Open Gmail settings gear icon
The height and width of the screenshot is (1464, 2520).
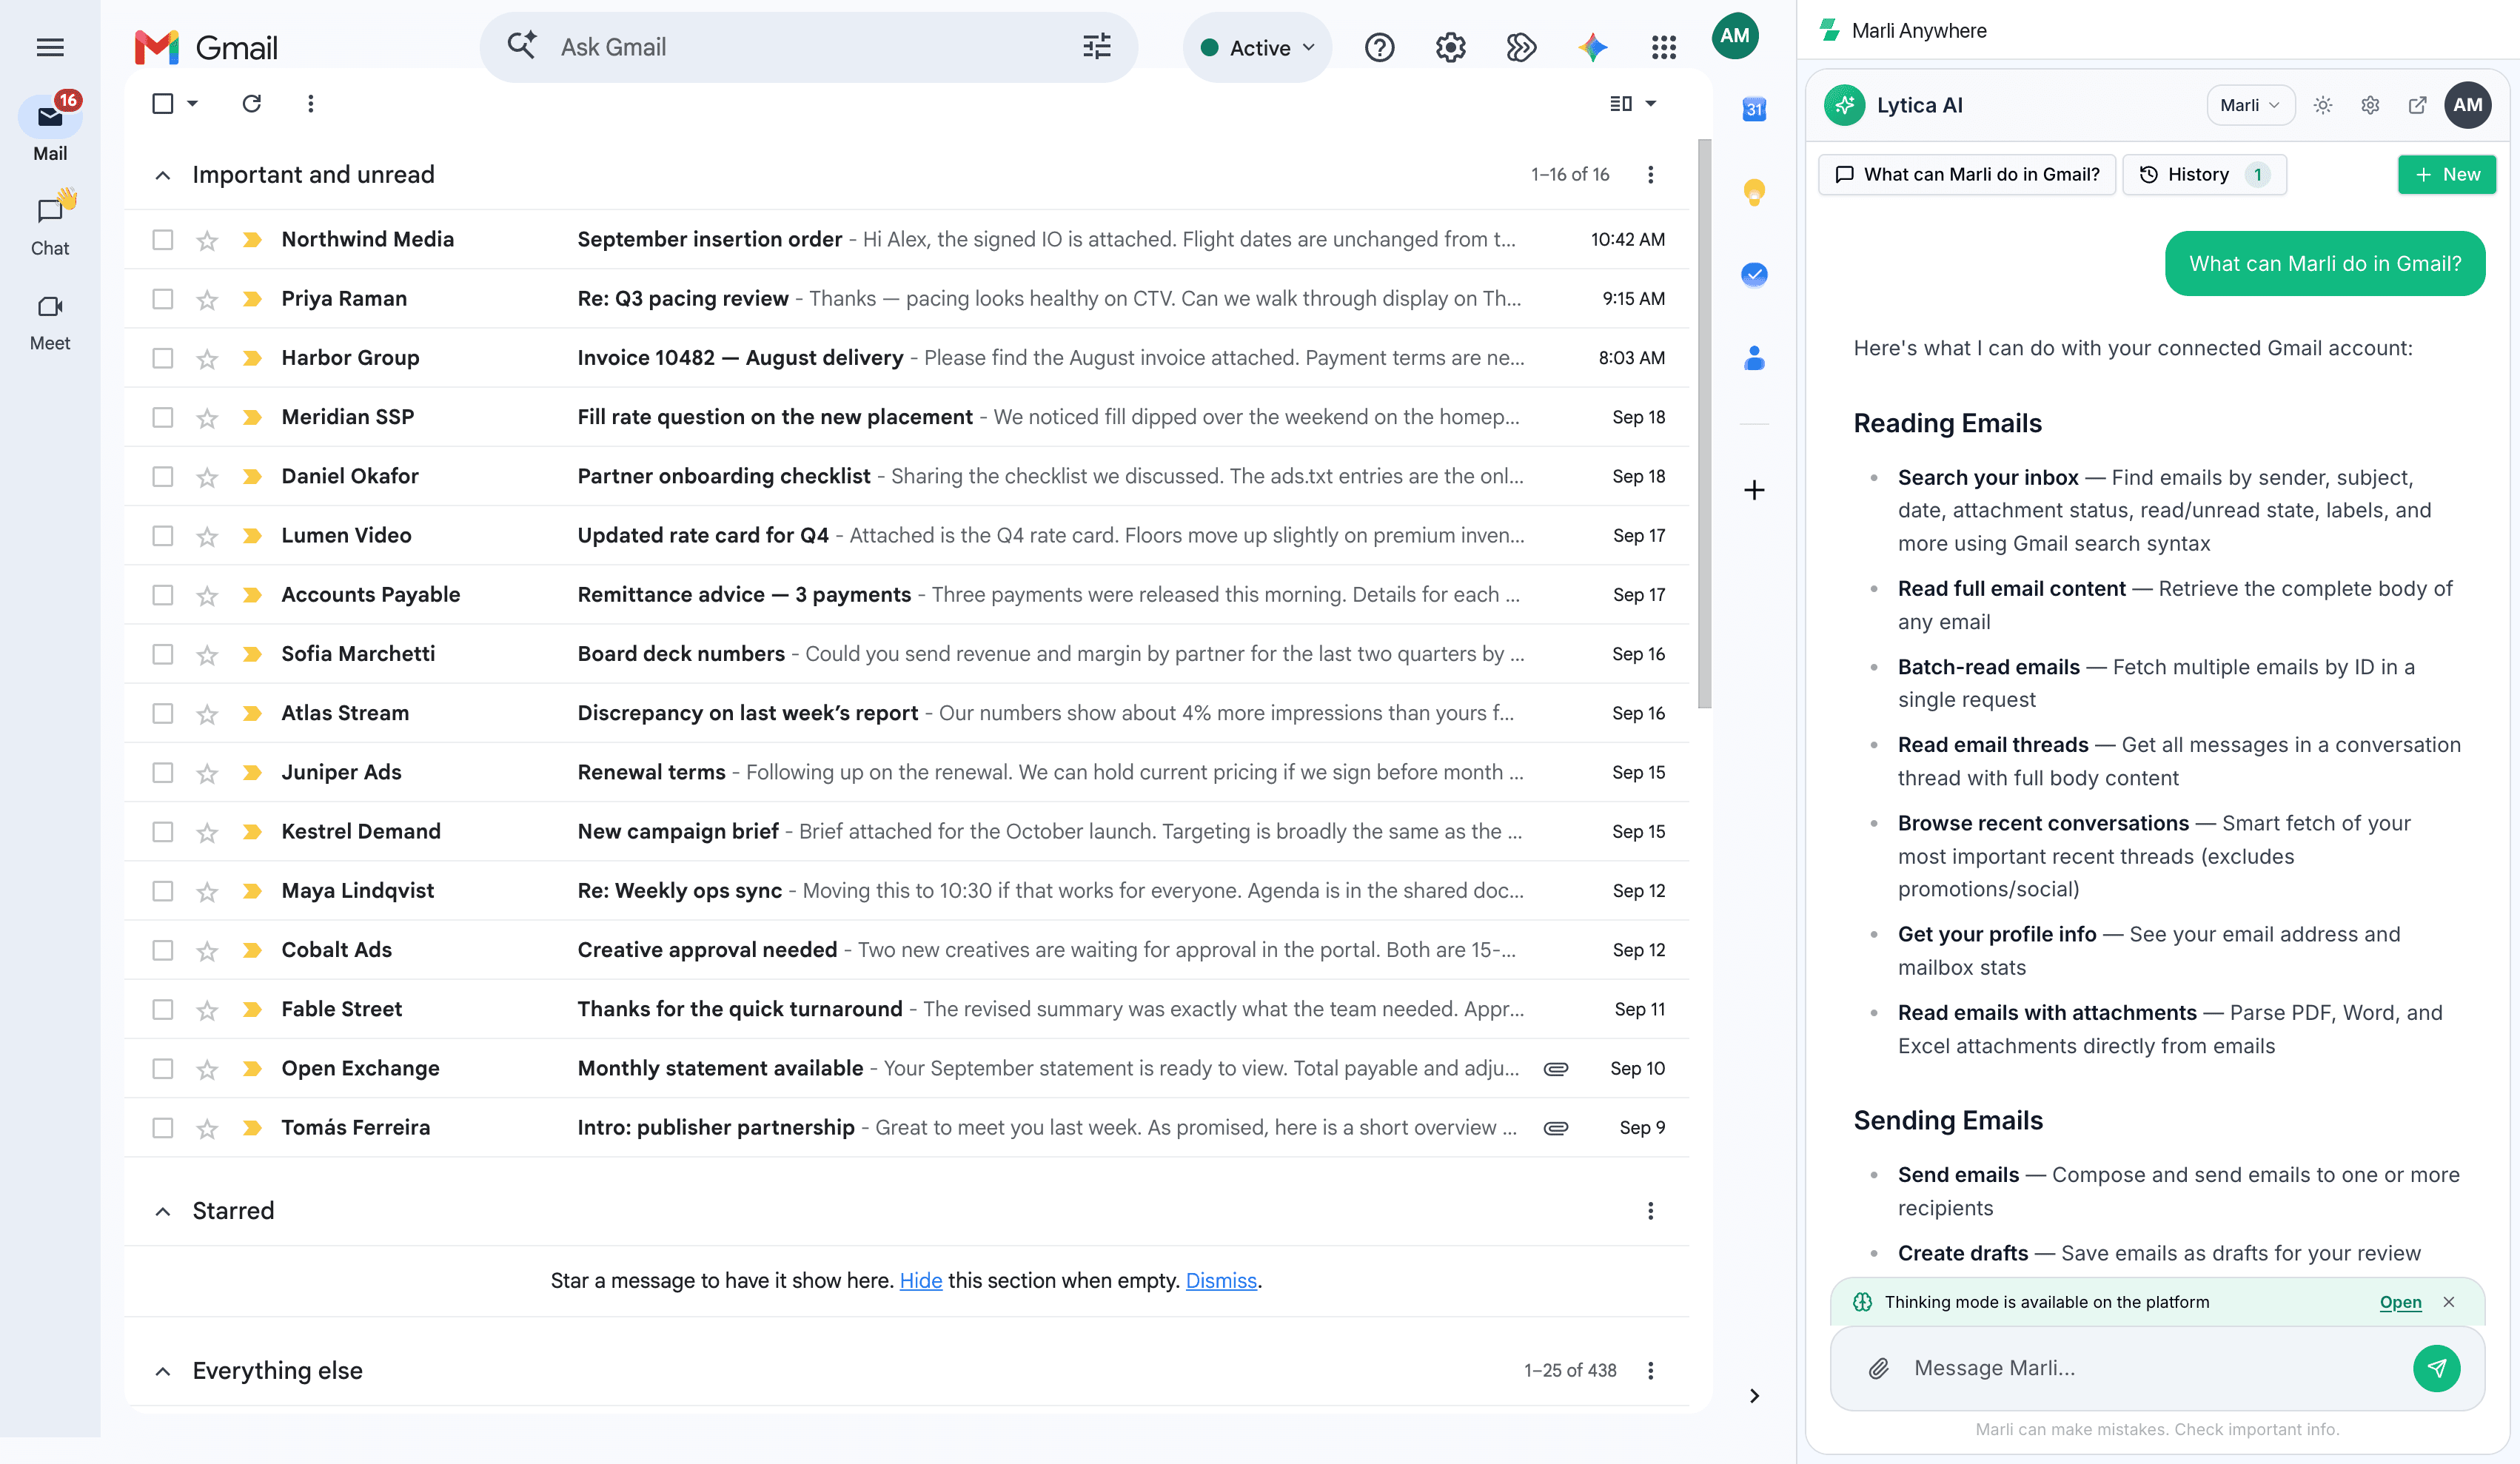pyautogui.click(x=1450, y=47)
